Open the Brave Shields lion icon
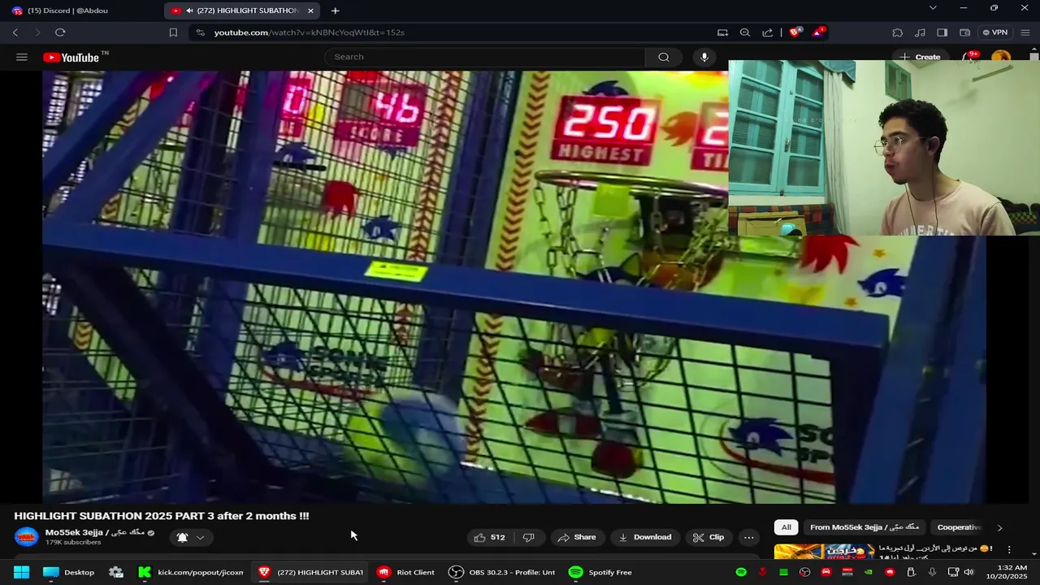Image resolution: width=1040 pixels, height=585 pixels. click(x=795, y=32)
